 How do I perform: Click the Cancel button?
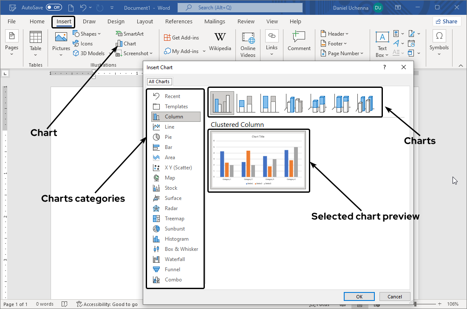[395, 297]
